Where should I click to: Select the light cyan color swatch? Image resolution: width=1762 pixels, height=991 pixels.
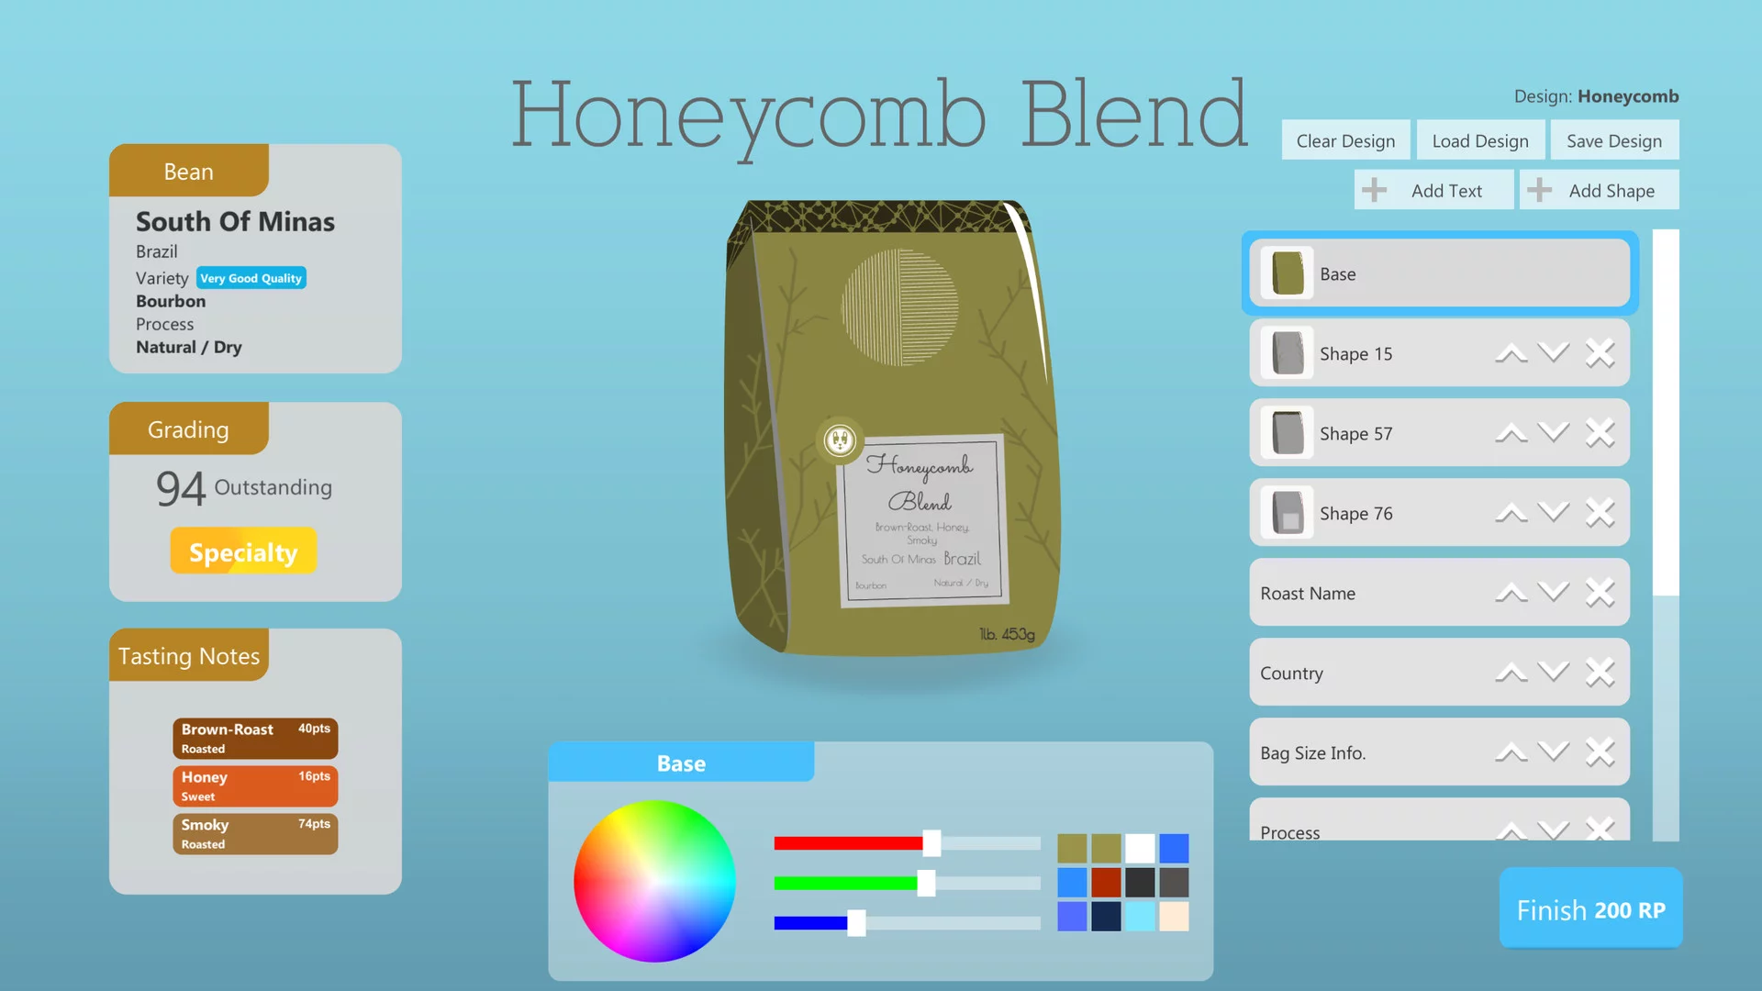coord(1140,916)
